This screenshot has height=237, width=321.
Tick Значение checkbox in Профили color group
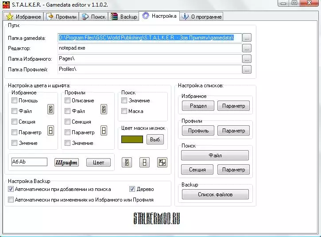pyautogui.click(x=67, y=143)
